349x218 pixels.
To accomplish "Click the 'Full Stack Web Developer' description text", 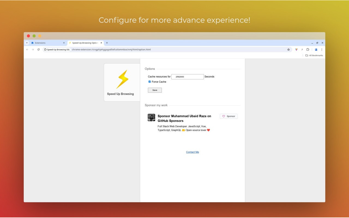I will pos(184,128).
